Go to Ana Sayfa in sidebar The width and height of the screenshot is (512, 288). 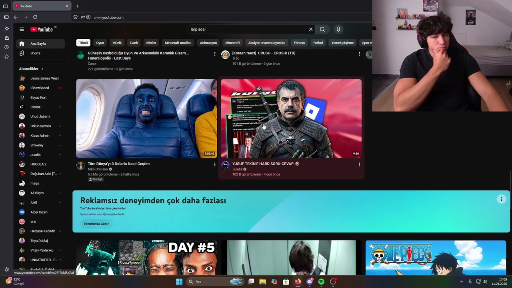pos(40,44)
